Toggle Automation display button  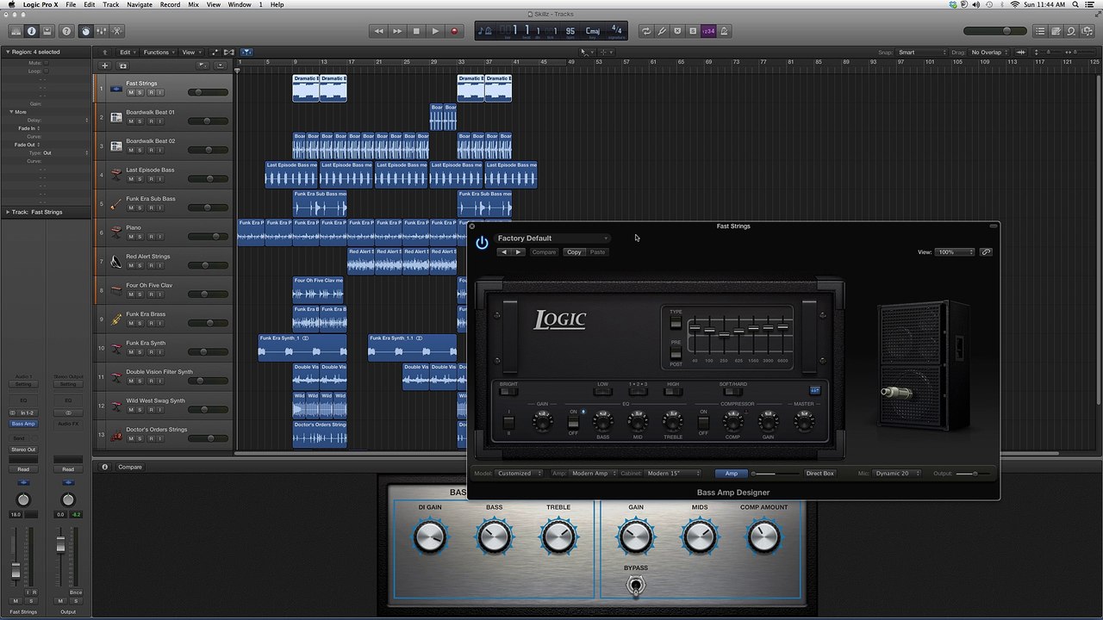coord(215,52)
